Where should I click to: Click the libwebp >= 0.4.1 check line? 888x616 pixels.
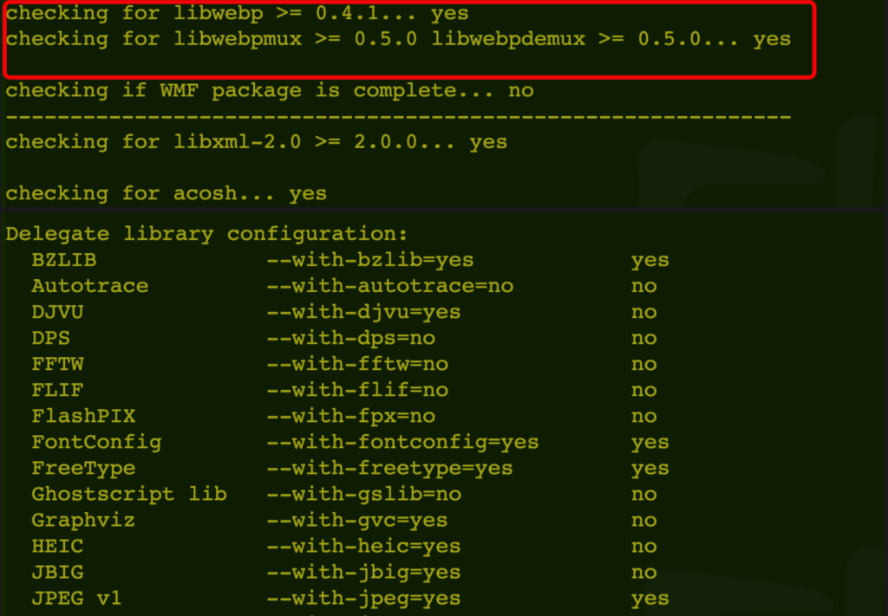pyautogui.click(x=237, y=14)
